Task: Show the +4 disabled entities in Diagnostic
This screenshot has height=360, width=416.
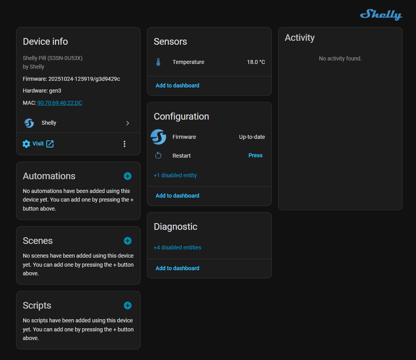Action: pyautogui.click(x=178, y=247)
